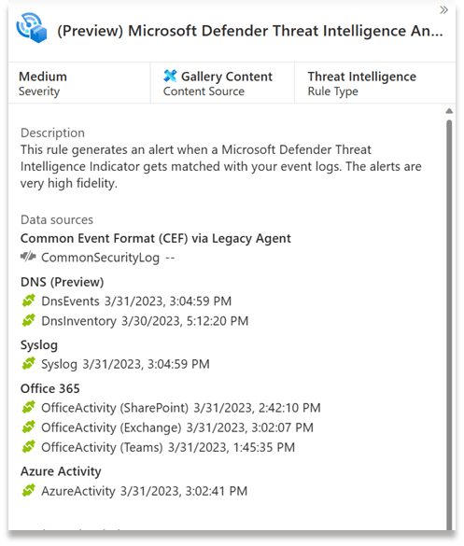Click the connected icon beside DnsInventory

29,320
